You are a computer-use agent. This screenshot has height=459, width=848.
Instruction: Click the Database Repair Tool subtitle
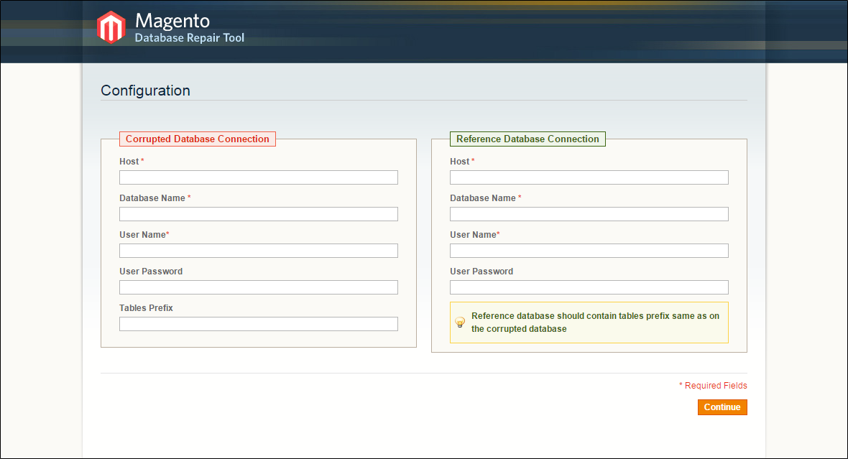[x=189, y=38]
